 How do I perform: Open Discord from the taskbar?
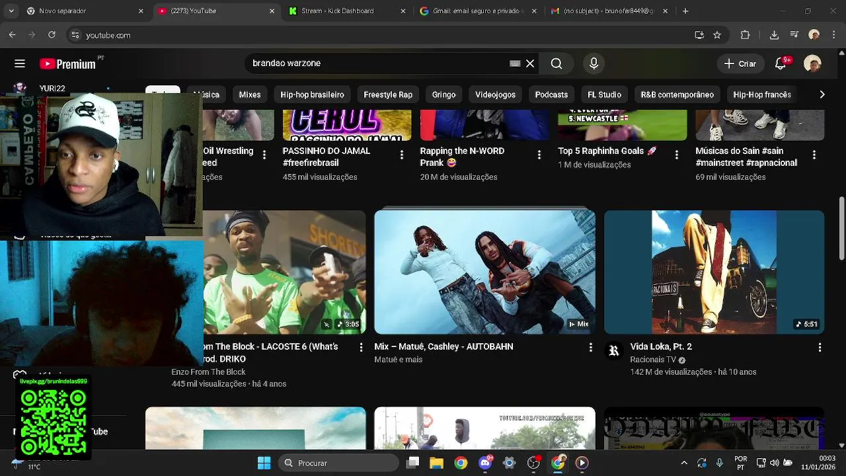pos(485,463)
